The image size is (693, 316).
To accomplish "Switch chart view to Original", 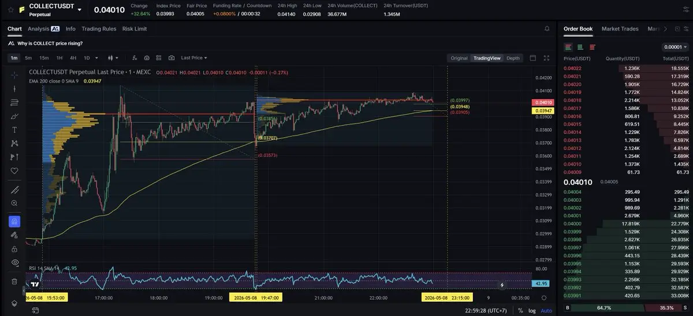I will 459,58.
